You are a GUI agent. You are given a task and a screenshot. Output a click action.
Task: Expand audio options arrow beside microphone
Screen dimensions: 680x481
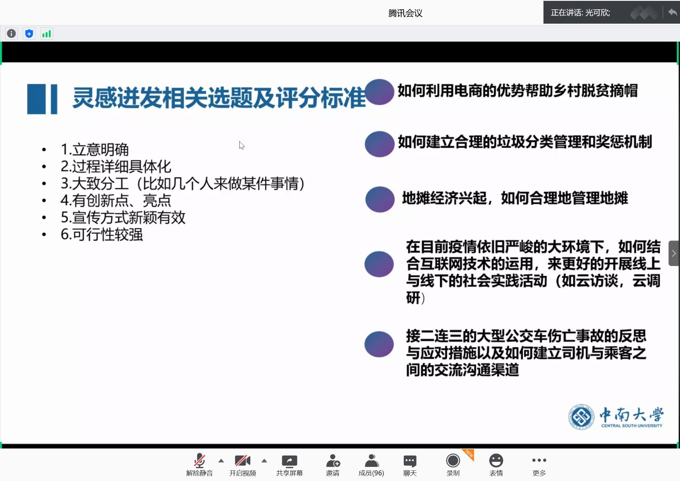click(221, 461)
